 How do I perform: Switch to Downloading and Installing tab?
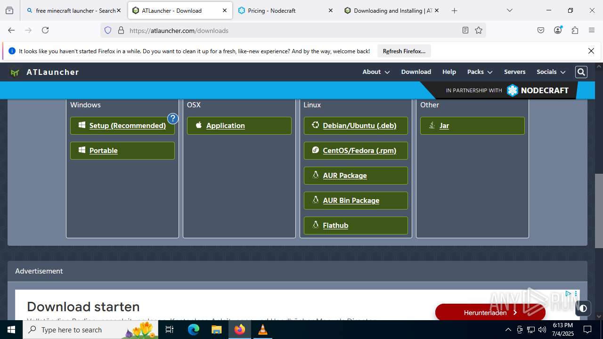click(x=392, y=10)
